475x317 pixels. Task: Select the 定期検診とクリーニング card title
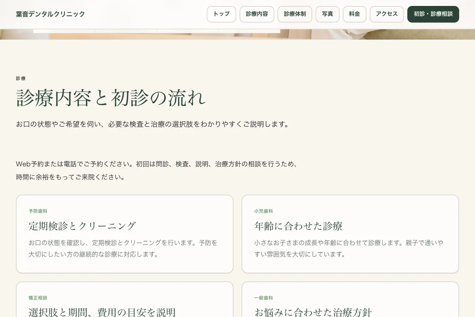tap(82, 226)
